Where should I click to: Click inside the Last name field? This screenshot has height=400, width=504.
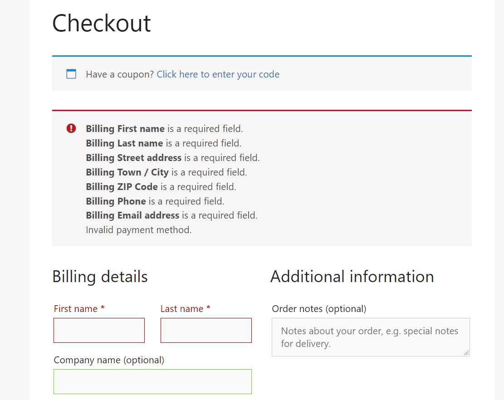pos(206,330)
